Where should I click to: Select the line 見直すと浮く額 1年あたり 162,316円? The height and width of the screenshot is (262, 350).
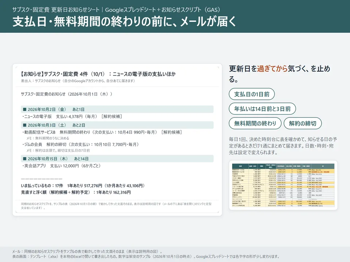point(76,192)
